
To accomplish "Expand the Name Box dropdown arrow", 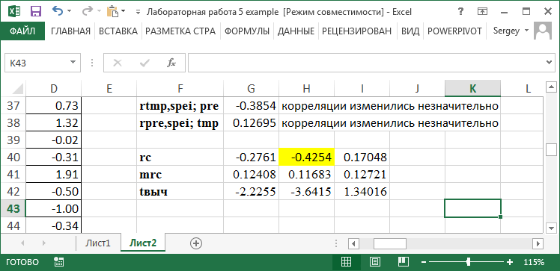I will 73,63.
